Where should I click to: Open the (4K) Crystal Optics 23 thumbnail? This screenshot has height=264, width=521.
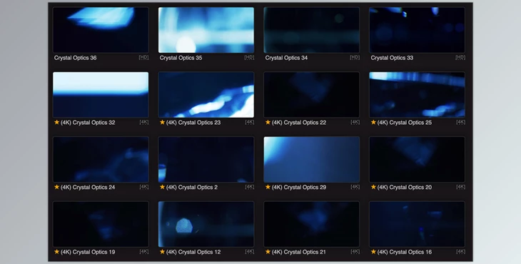tap(206, 95)
